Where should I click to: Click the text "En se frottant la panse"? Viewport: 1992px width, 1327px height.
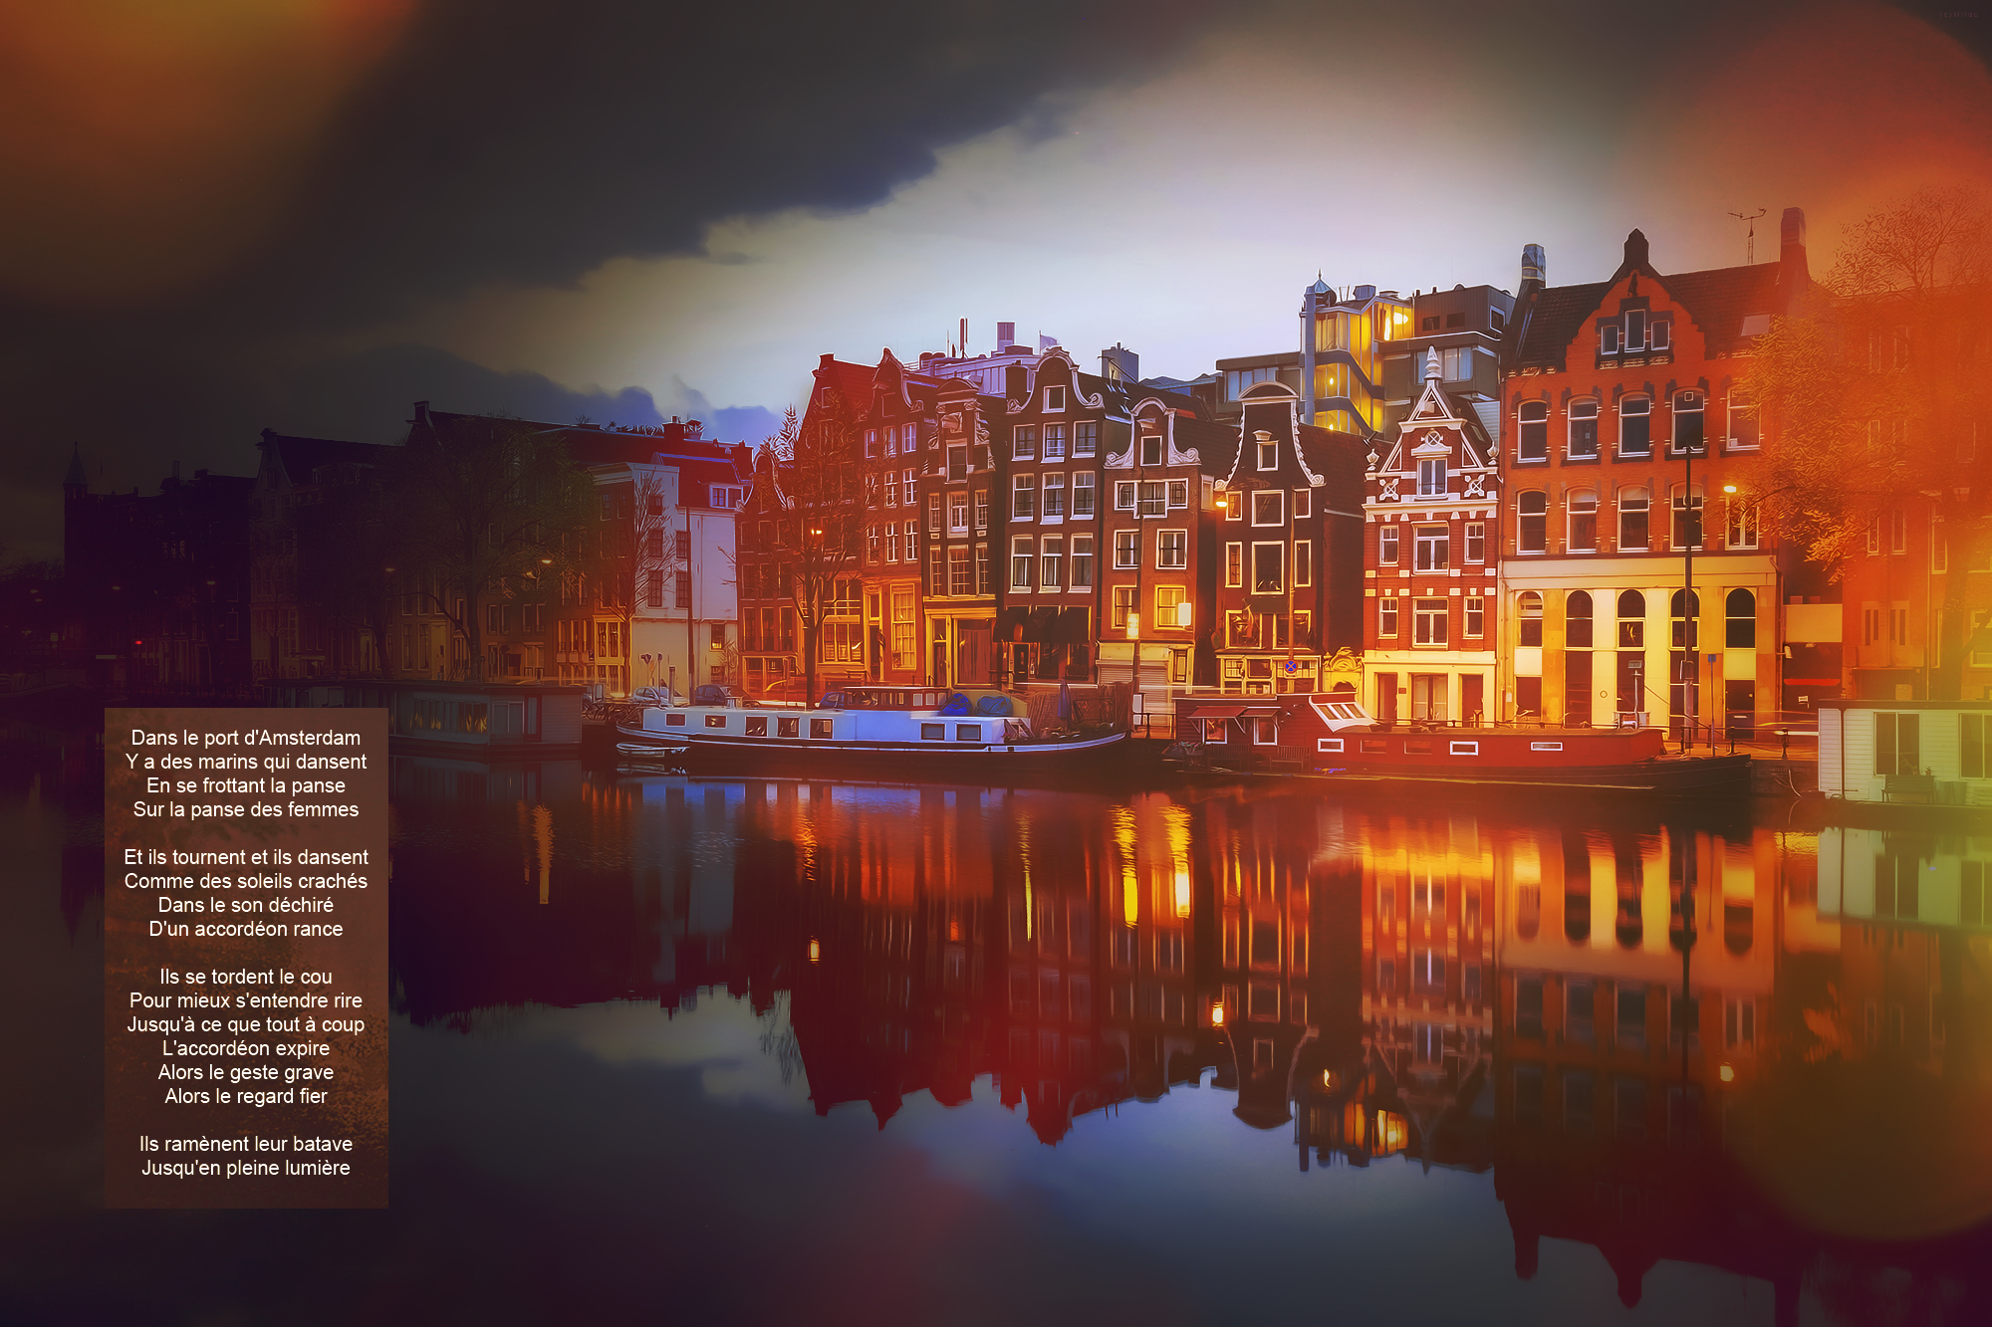[246, 785]
